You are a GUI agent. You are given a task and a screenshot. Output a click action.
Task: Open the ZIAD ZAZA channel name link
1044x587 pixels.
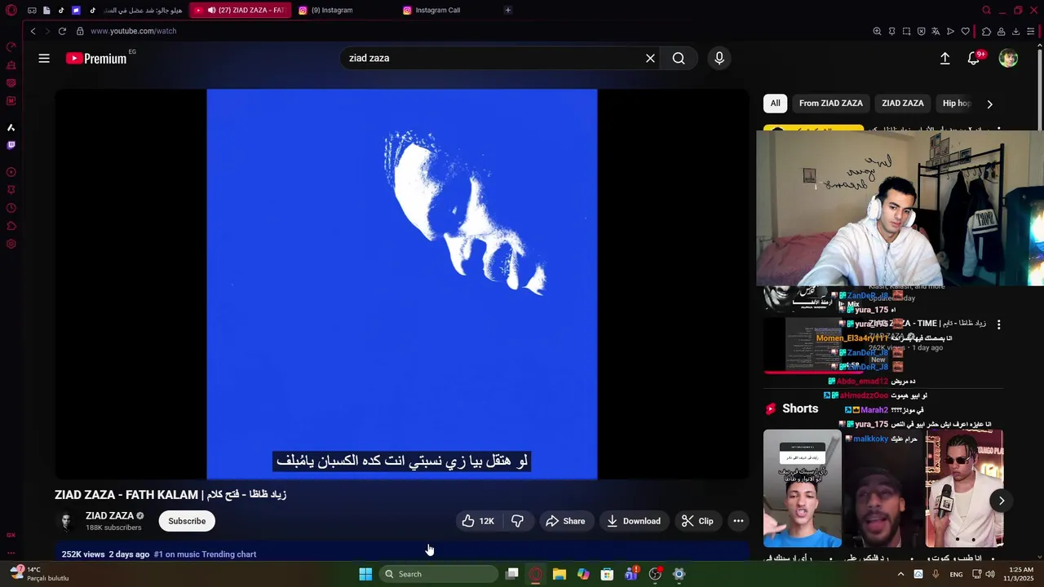(x=109, y=515)
